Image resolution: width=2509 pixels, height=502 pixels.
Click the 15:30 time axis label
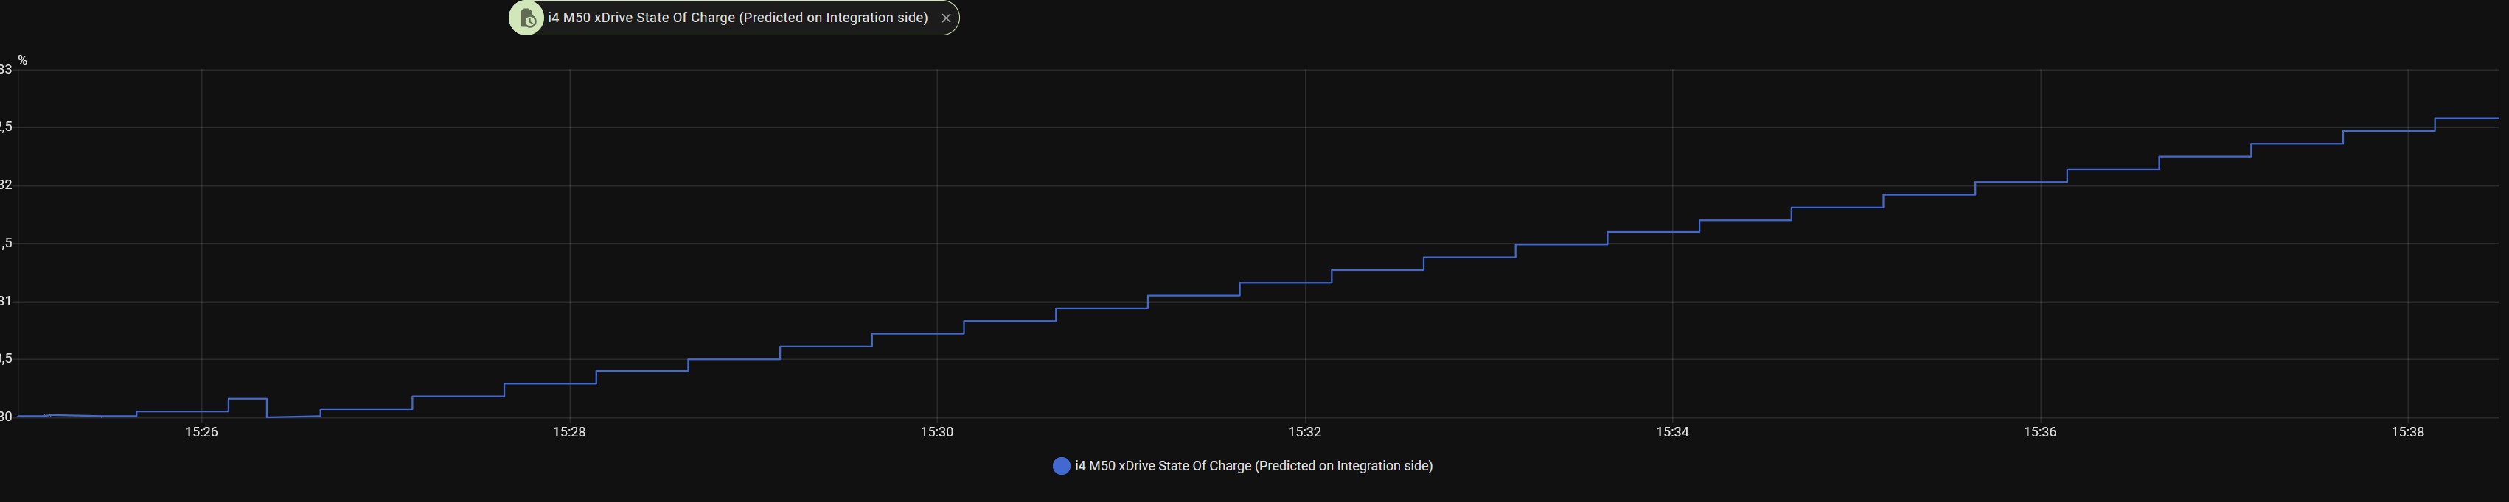(x=937, y=432)
